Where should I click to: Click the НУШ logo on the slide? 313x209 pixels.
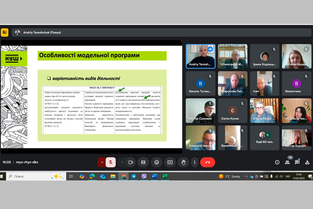point(14,59)
